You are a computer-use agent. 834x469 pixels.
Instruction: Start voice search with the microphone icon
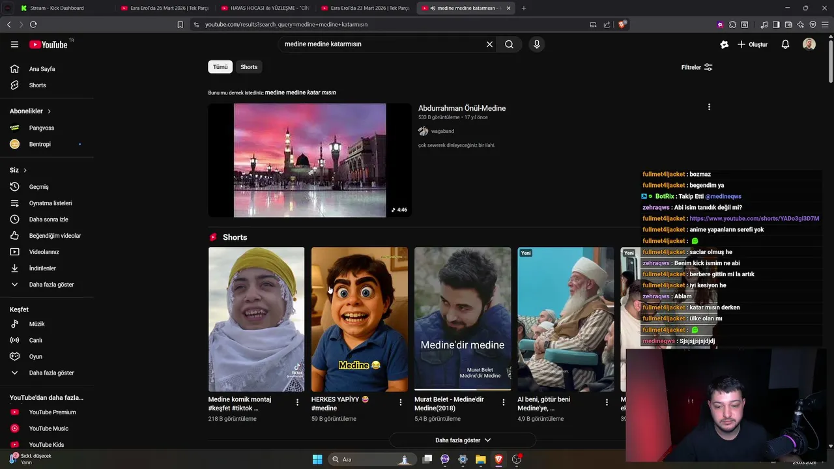(537, 44)
